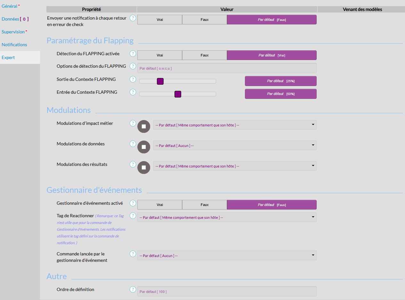Screen dimensions: 405x300
Task: Click help icon for Détection du FLAPPING activée
Action: pyautogui.click(x=133, y=54)
